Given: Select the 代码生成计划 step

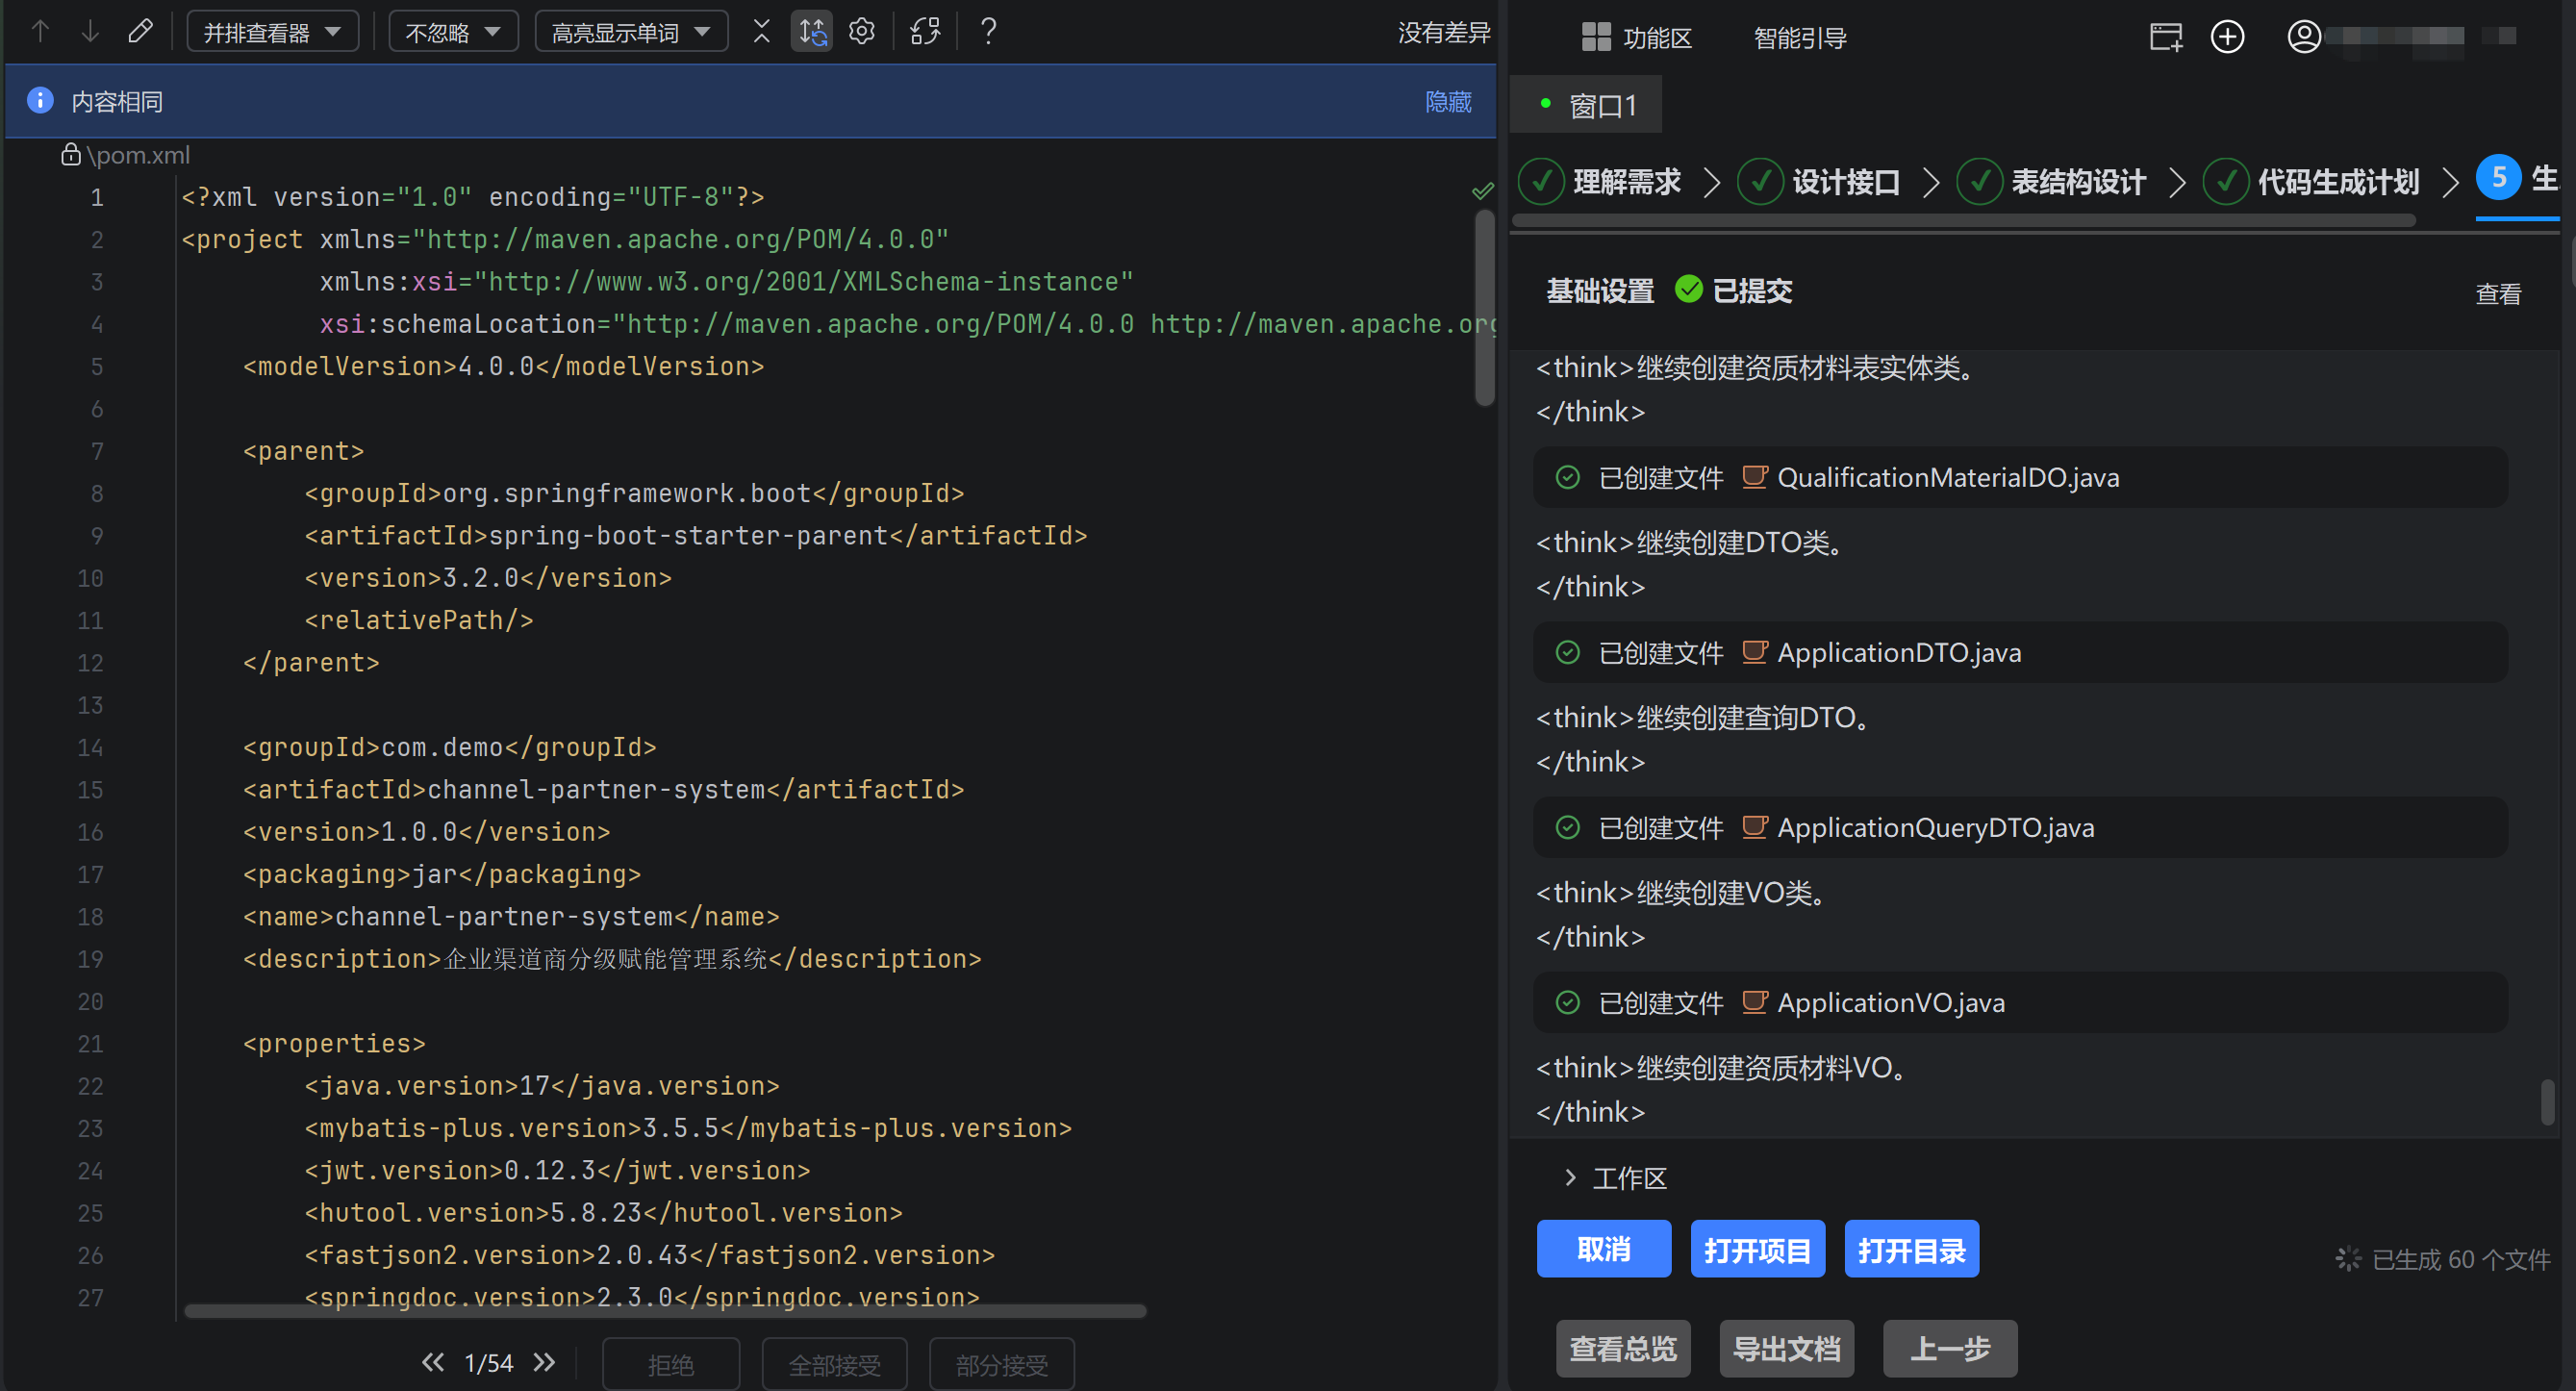Looking at the screenshot, I should (2312, 182).
